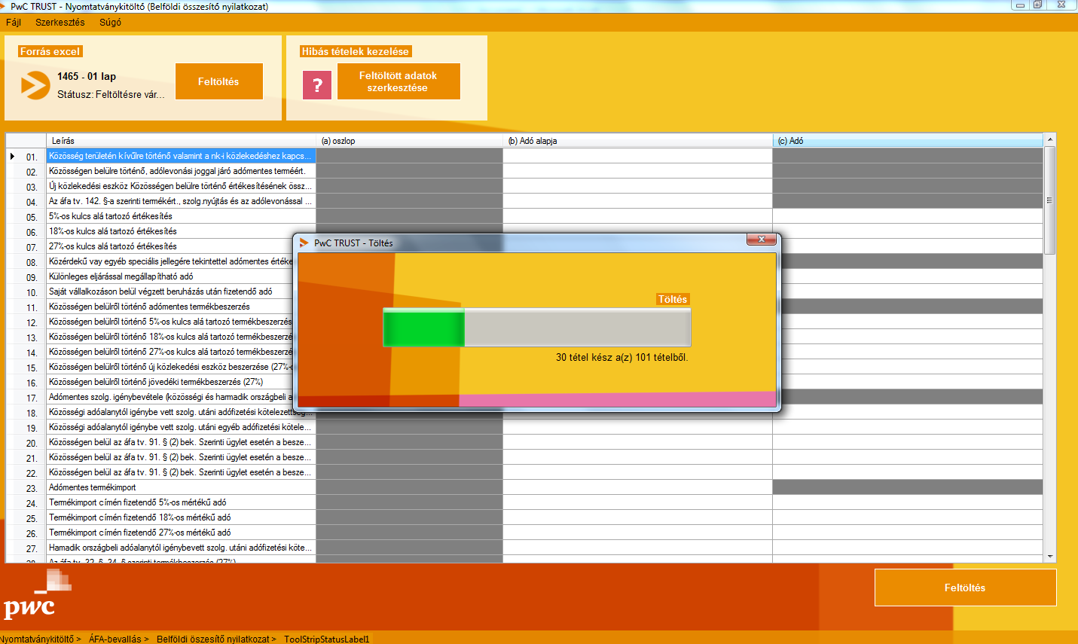Select '27%-os kulcs alá tartozó értékesítés' row

169,246
